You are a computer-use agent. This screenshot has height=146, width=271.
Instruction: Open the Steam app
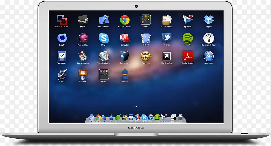coord(83,20)
